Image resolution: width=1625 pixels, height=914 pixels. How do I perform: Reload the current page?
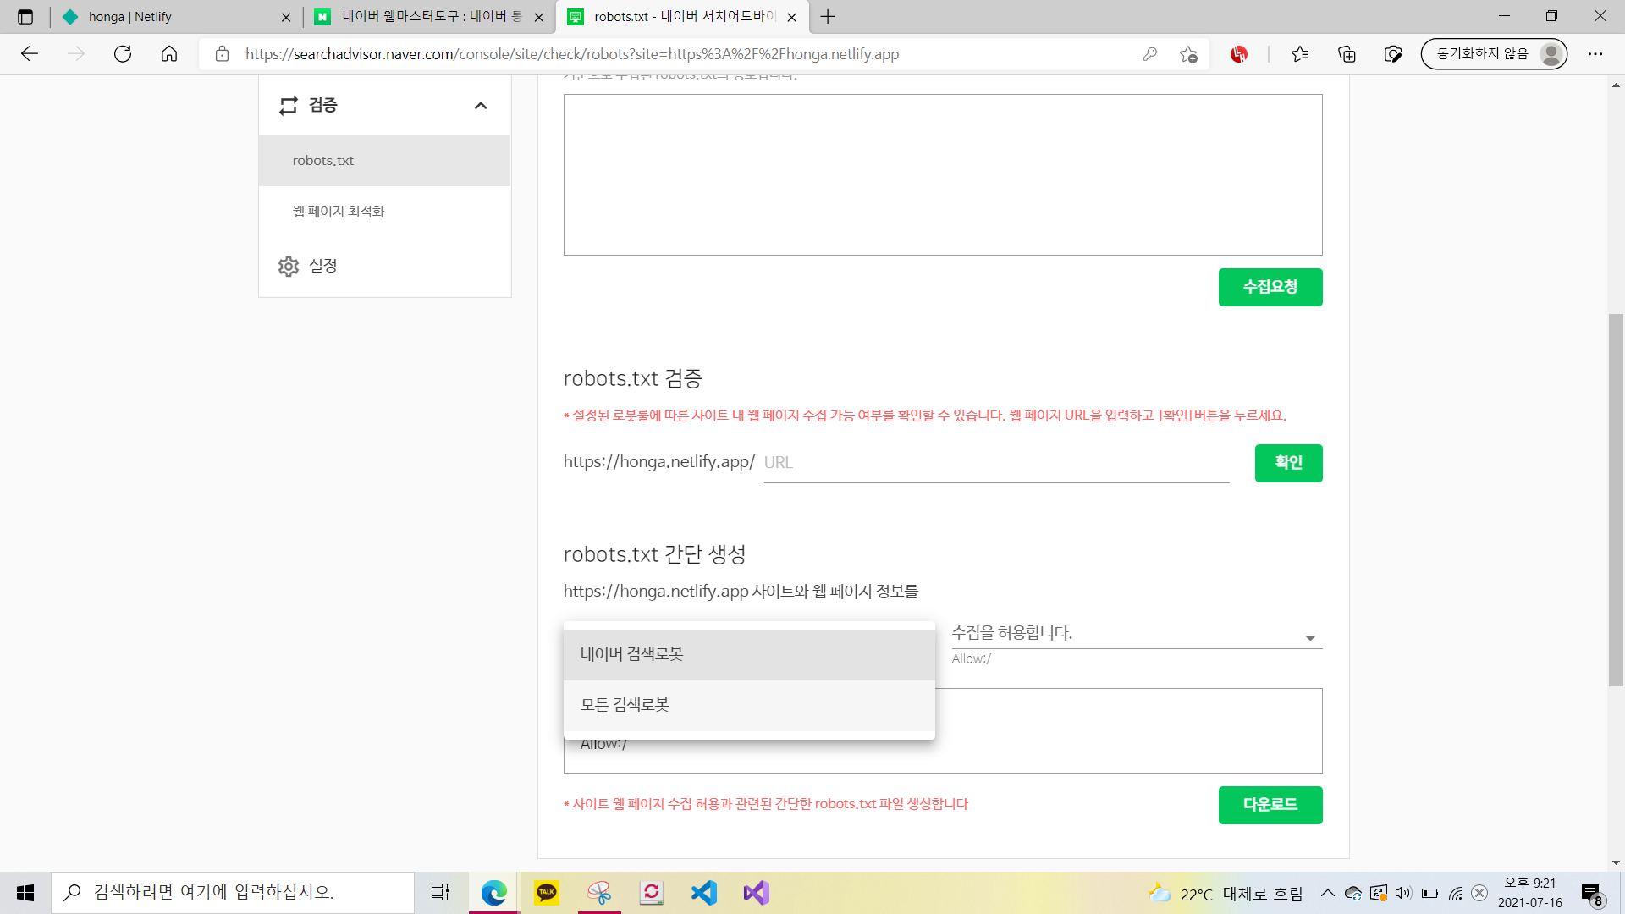(x=123, y=54)
